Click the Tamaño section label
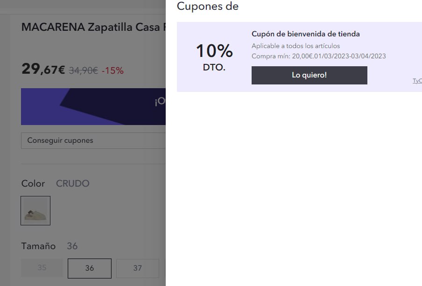Viewport: 422px width, 286px height. pos(38,246)
